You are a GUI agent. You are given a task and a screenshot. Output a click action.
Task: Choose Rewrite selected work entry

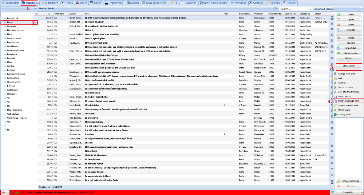point(348,106)
